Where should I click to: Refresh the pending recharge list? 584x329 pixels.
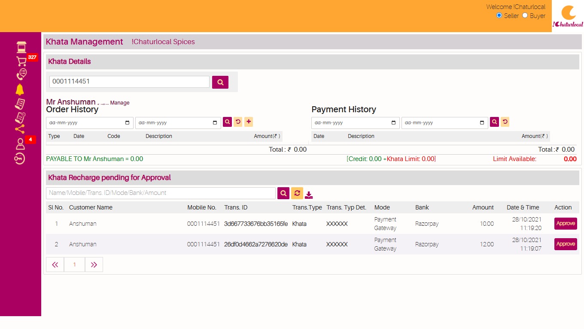pyautogui.click(x=297, y=193)
